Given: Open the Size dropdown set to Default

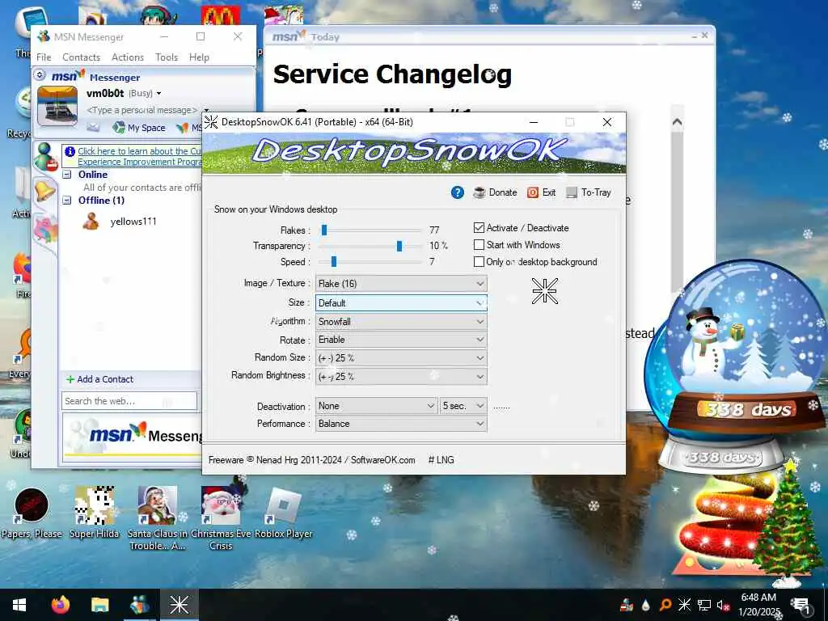Looking at the screenshot, I should click(401, 302).
